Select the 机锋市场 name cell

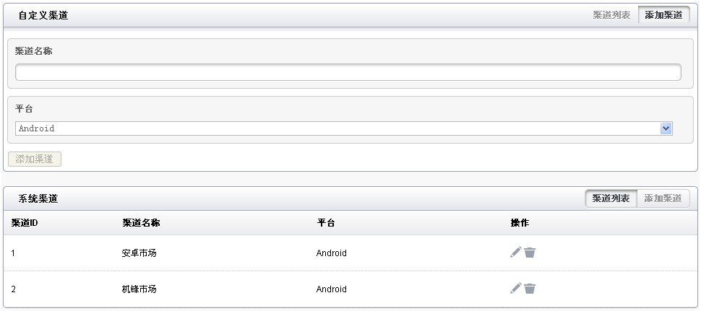[139, 289]
